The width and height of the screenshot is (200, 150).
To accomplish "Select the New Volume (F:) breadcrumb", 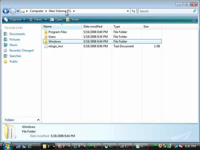I will pos(60,11).
